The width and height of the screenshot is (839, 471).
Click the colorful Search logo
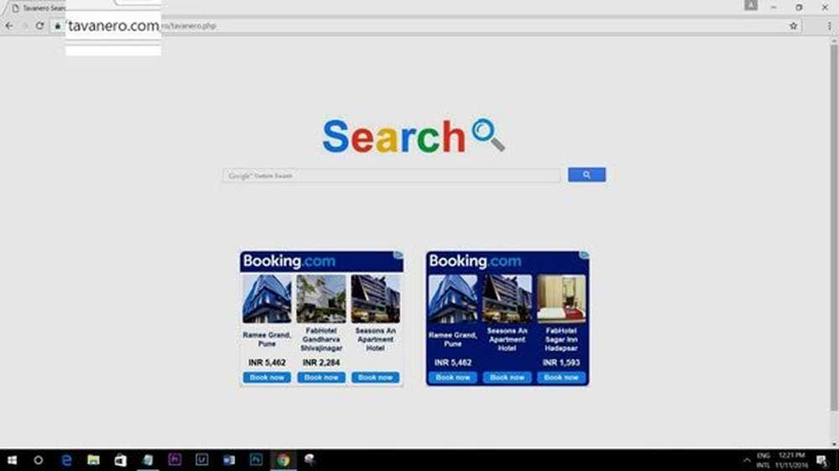413,136
